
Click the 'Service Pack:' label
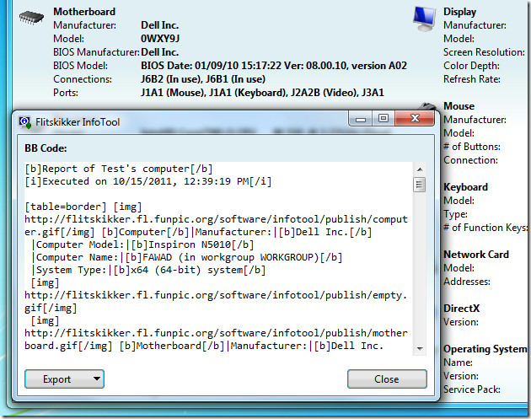click(x=472, y=389)
